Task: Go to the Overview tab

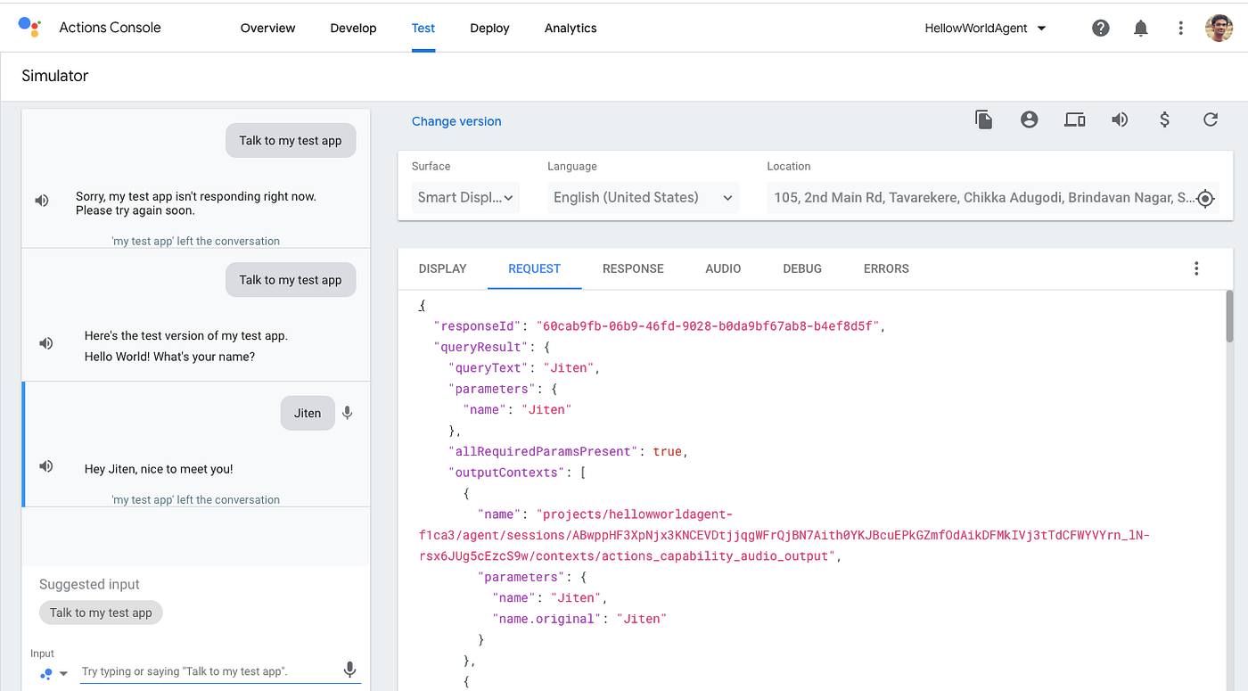Action: (x=267, y=29)
